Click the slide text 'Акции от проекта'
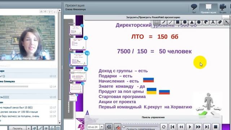231x130 pixels. 117,102
